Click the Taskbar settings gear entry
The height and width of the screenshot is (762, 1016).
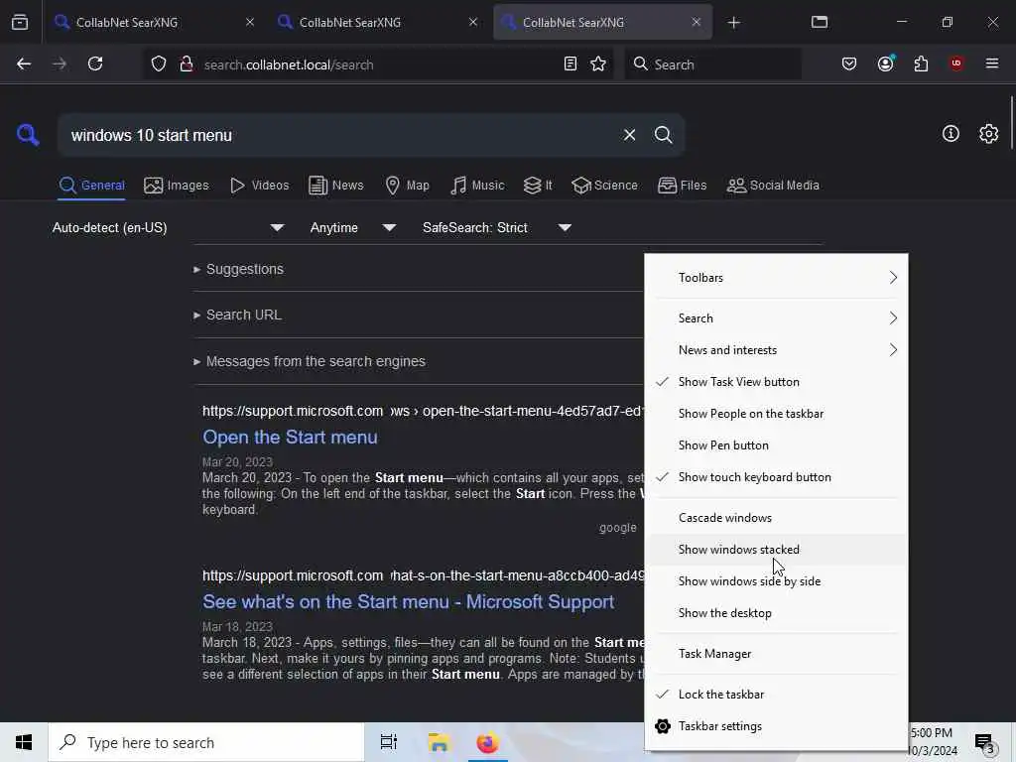pos(776,726)
